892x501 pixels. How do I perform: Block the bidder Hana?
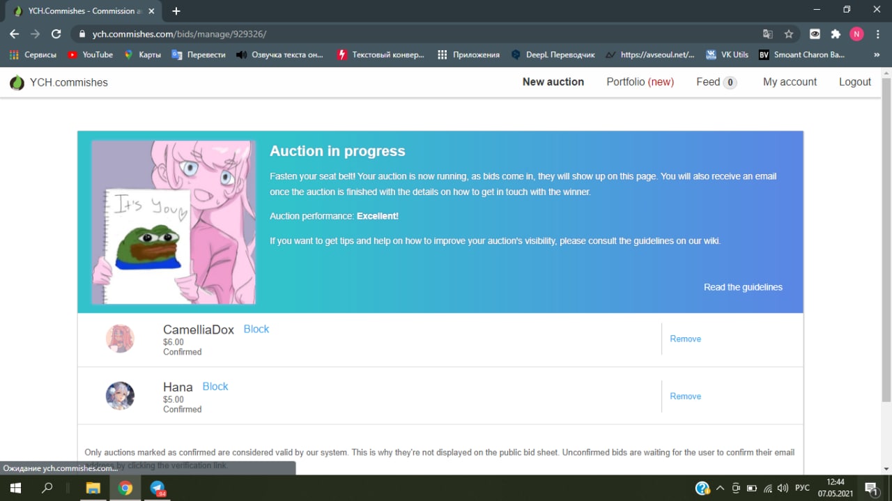tap(215, 386)
